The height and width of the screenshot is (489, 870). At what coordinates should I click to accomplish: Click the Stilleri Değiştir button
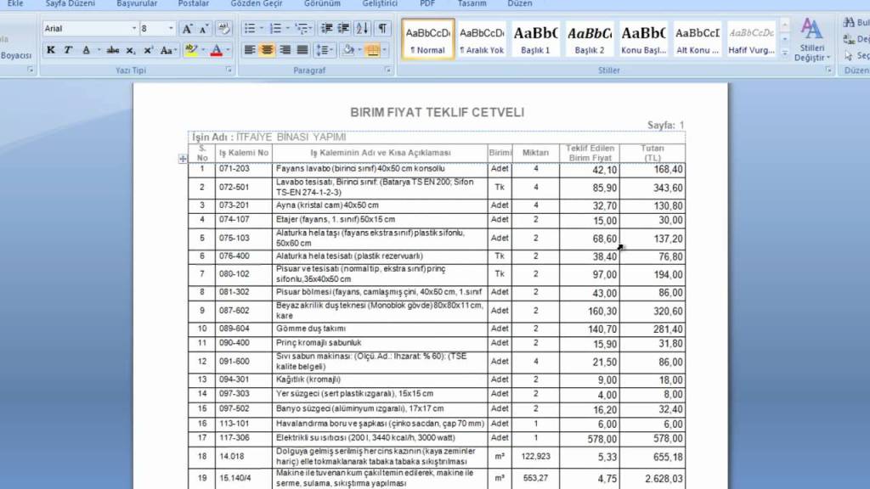pos(812,41)
